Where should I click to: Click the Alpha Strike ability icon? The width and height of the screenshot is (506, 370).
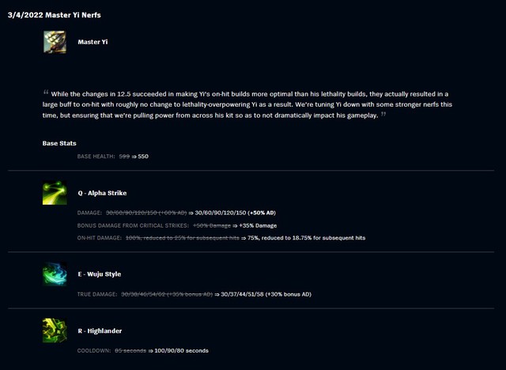54,193
